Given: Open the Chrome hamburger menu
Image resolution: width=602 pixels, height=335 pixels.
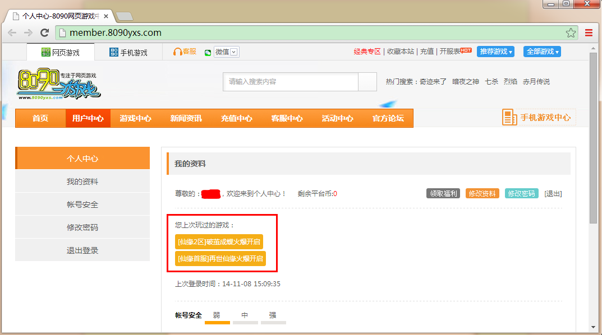Looking at the screenshot, I should tap(589, 33).
